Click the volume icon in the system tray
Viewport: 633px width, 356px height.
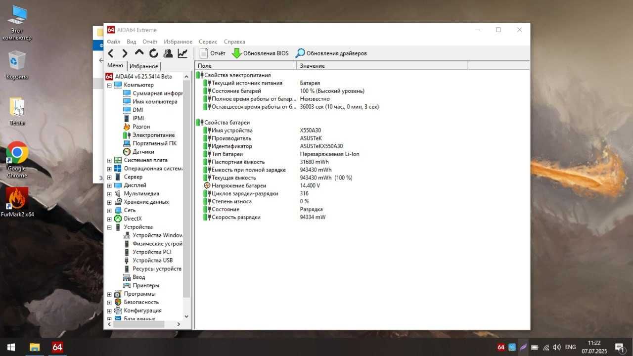[556, 347]
